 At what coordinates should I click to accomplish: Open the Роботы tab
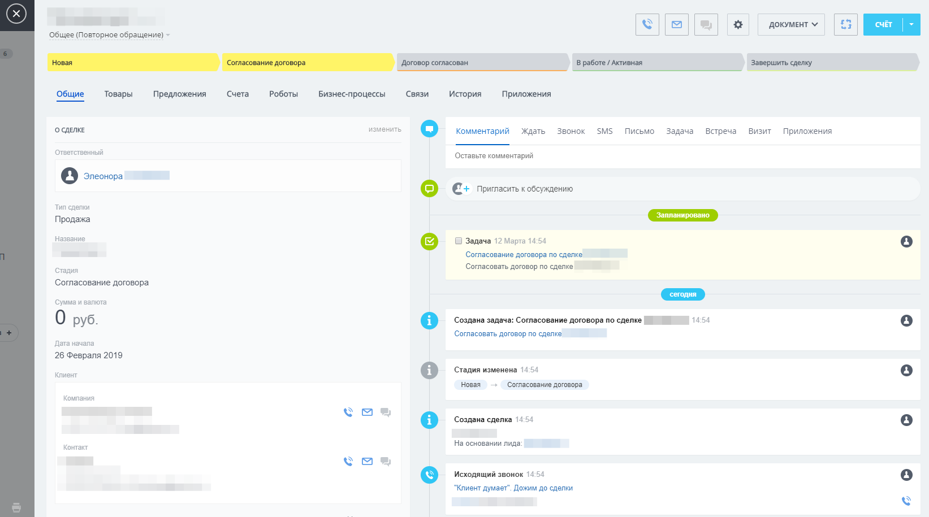point(283,94)
